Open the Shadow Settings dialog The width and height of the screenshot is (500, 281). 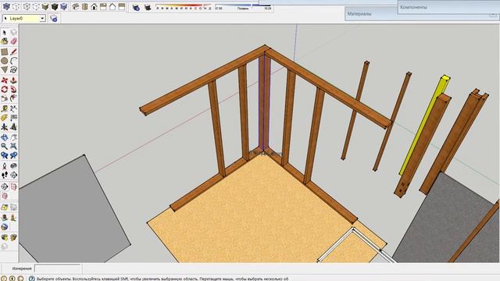[x=136, y=7]
